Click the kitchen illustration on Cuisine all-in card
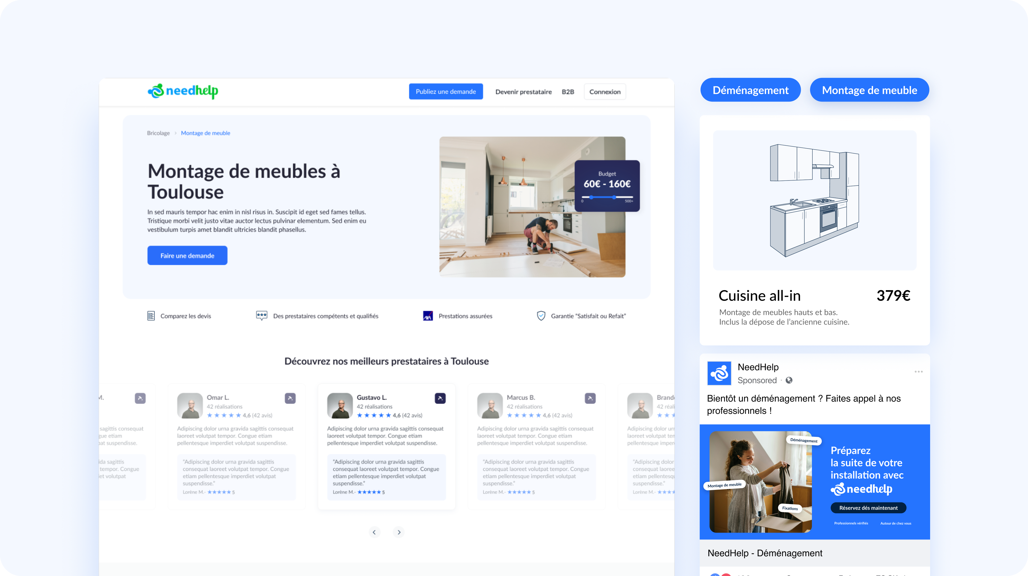 tap(815, 201)
